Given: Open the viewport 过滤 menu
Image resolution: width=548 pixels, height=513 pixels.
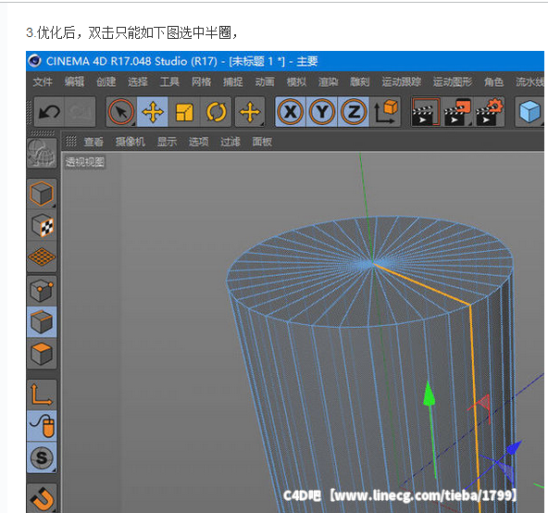Looking at the screenshot, I should coord(230,142).
